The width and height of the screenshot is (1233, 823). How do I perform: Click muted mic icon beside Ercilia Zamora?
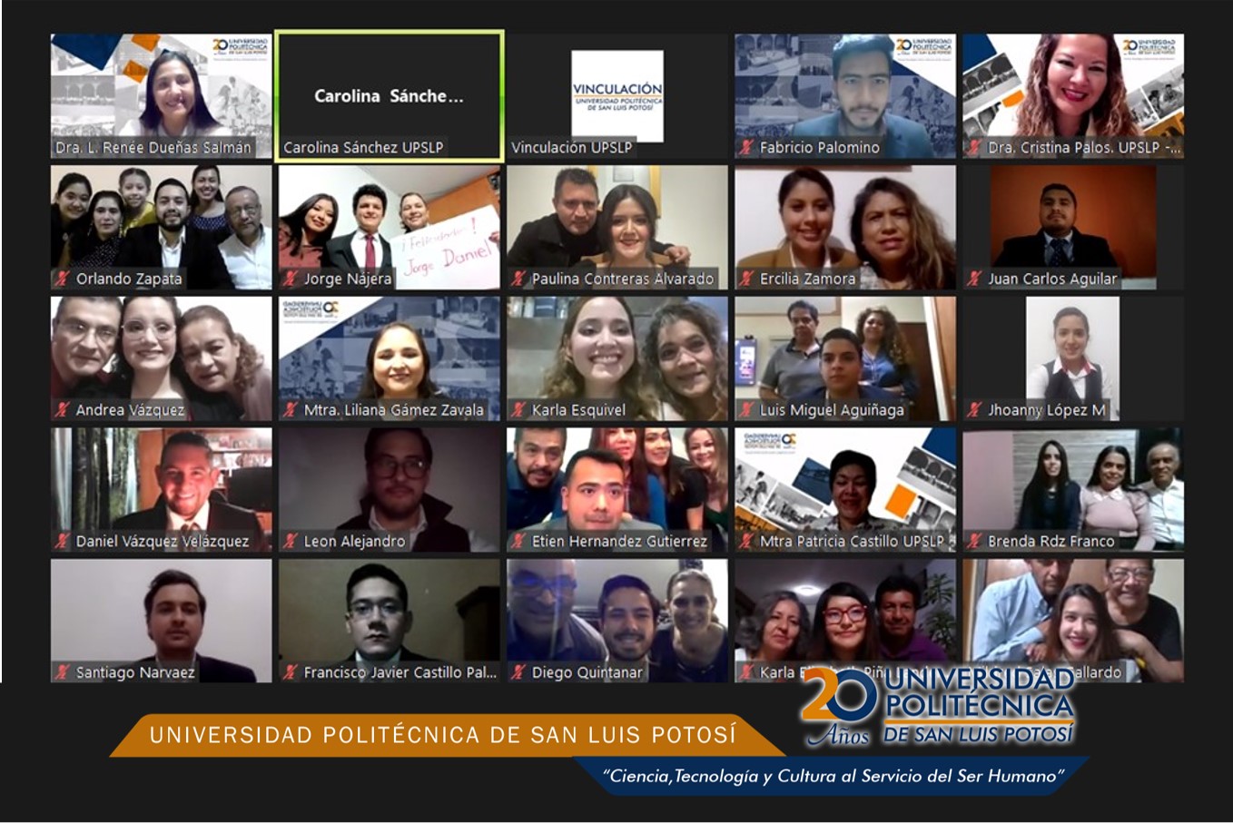(747, 279)
